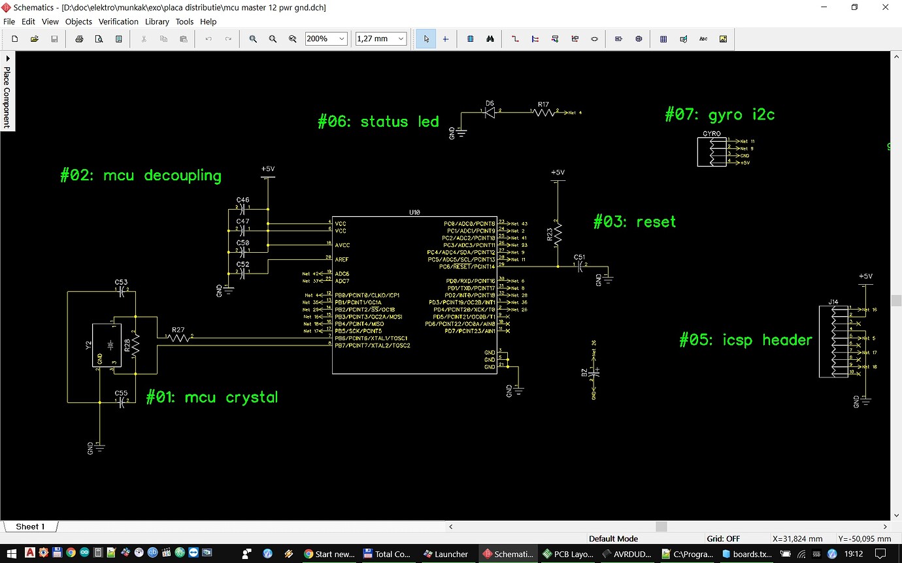
Task: Click the Undo arrow icon
Action: point(208,39)
